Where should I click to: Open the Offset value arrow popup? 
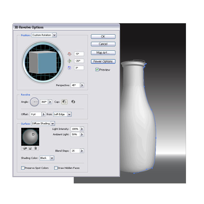pos(44,114)
